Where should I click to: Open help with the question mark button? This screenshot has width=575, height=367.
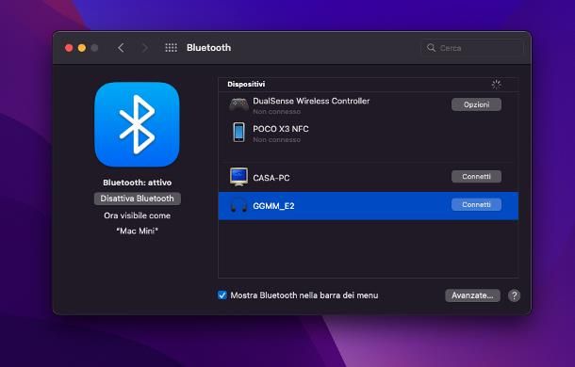coord(514,295)
